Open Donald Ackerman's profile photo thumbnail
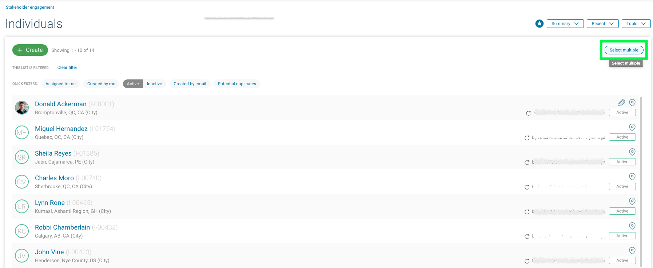The image size is (653, 268). click(x=22, y=108)
